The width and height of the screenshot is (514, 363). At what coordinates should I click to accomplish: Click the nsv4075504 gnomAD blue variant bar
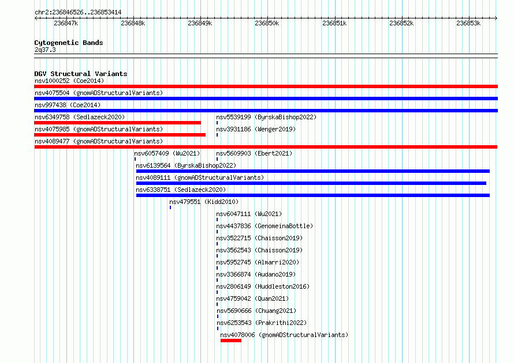pyautogui.click(x=266, y=99)
